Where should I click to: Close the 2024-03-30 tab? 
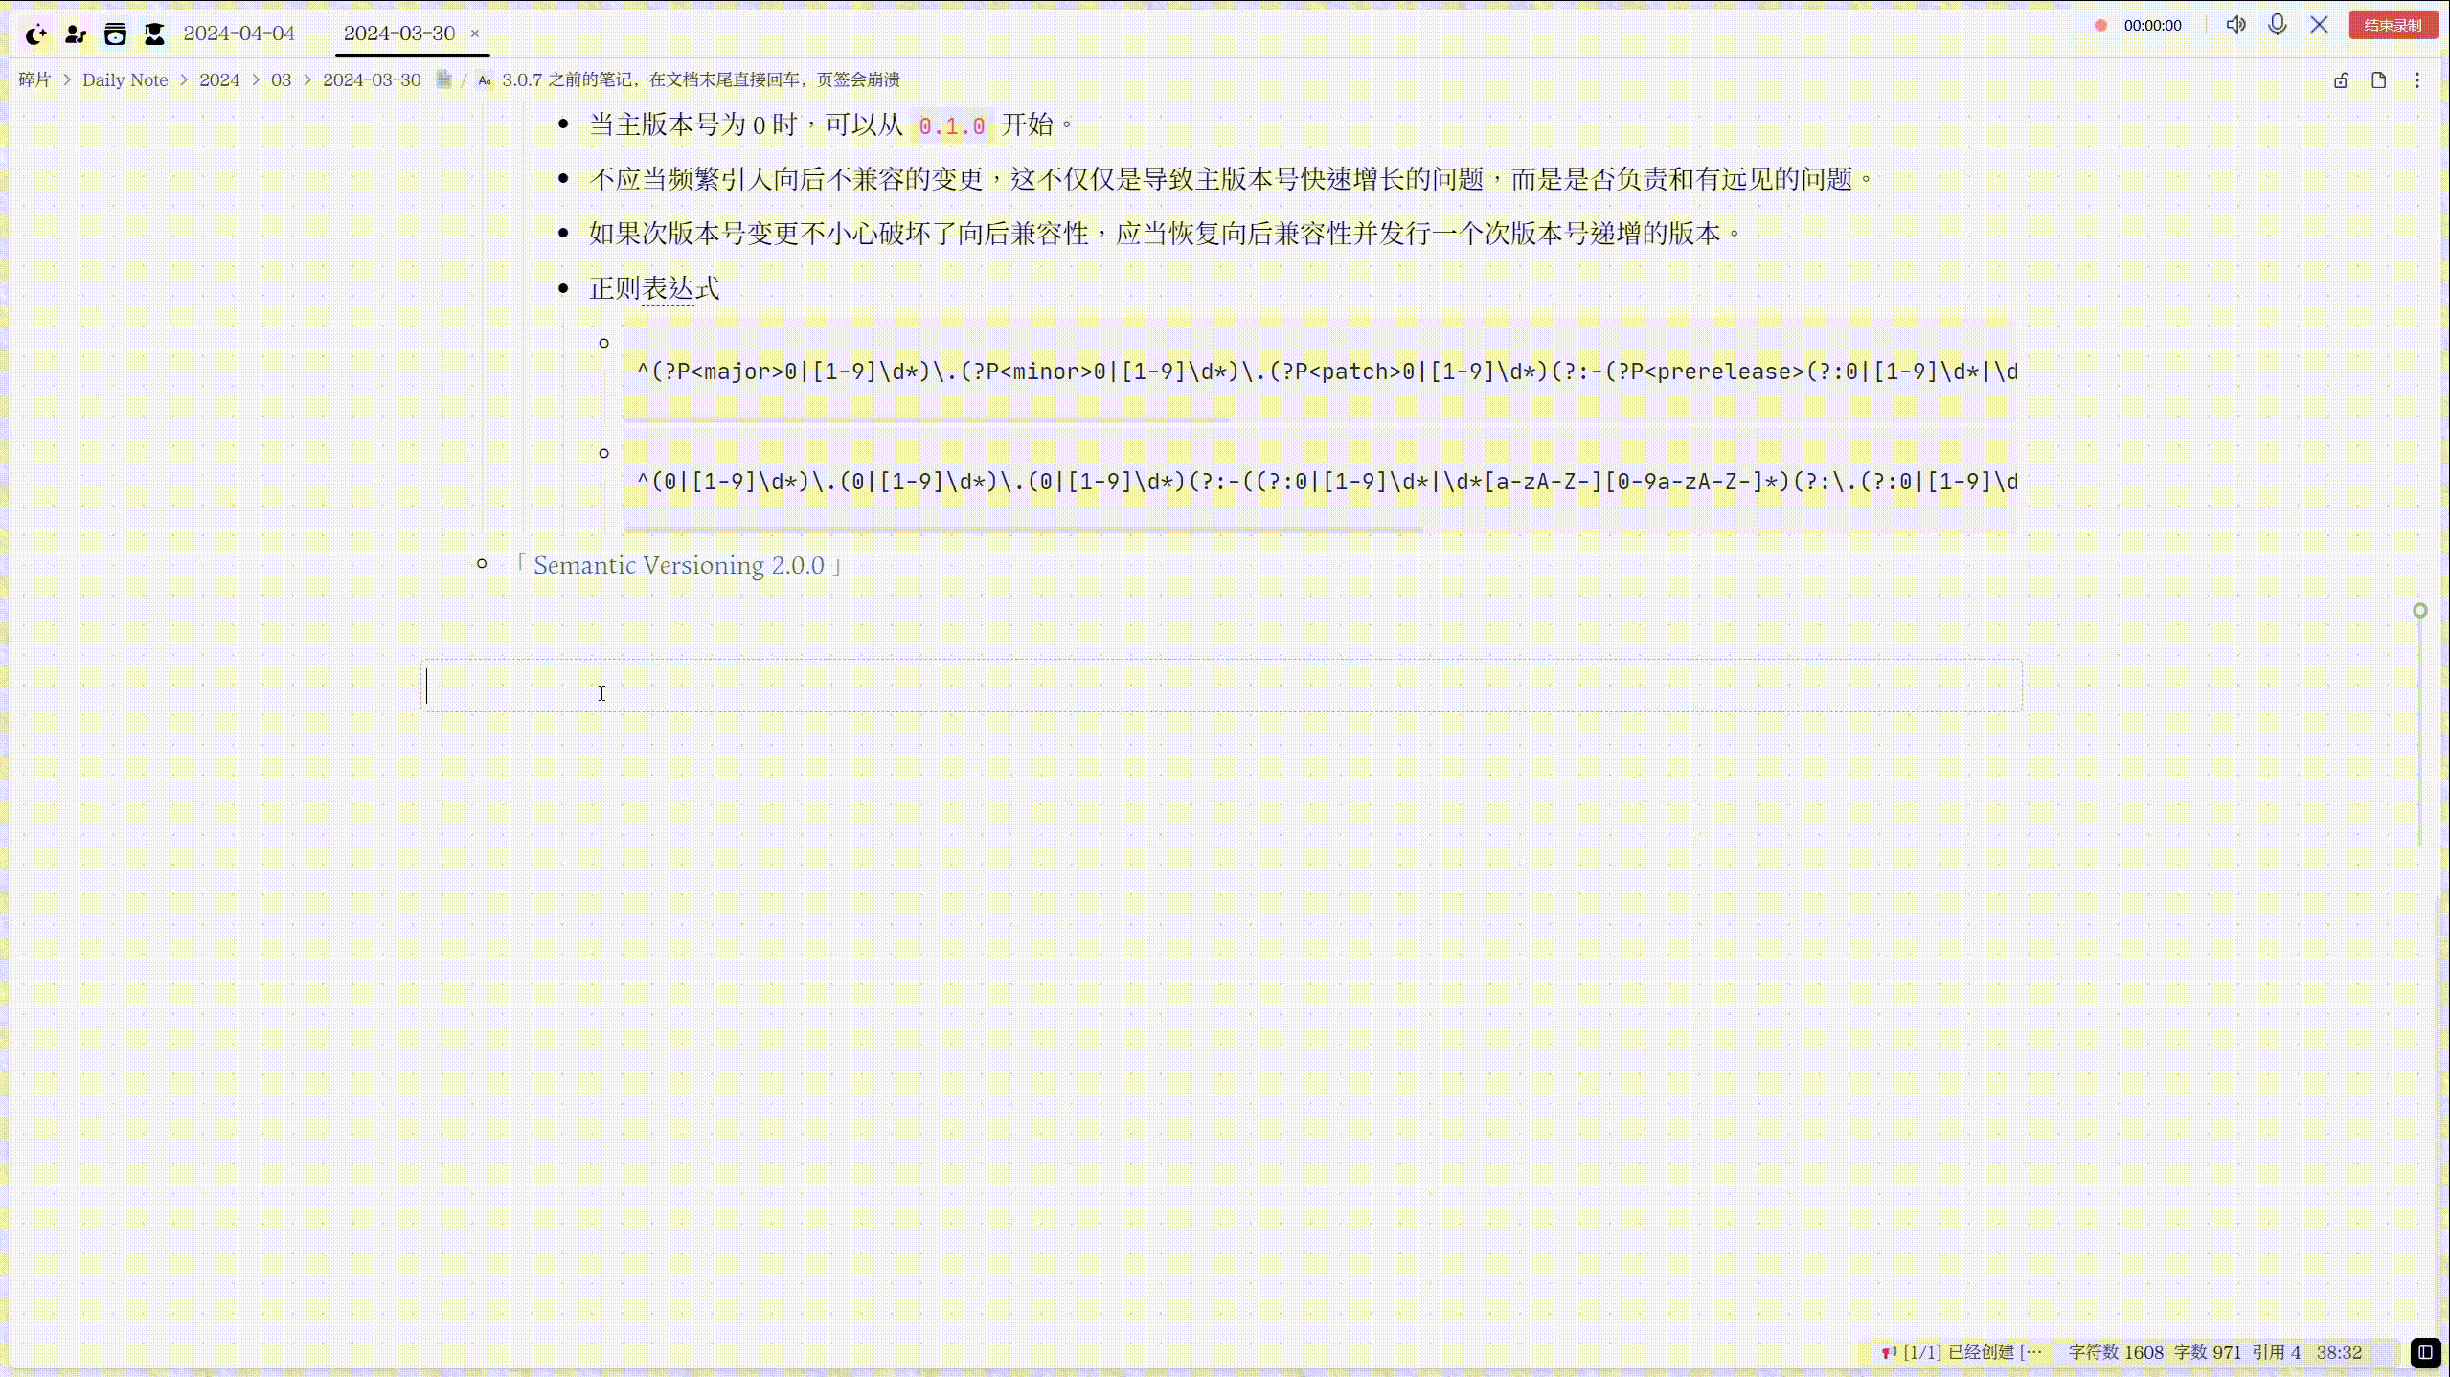(475, 34)
